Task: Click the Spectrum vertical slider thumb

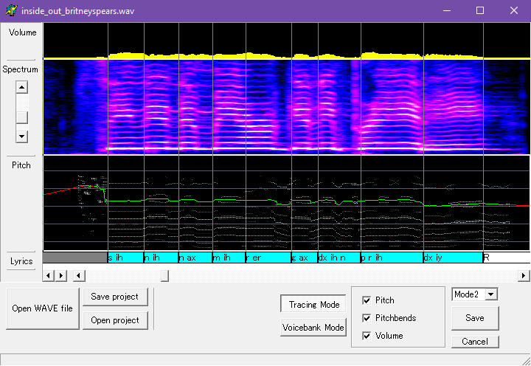Action: coord(21,117)
